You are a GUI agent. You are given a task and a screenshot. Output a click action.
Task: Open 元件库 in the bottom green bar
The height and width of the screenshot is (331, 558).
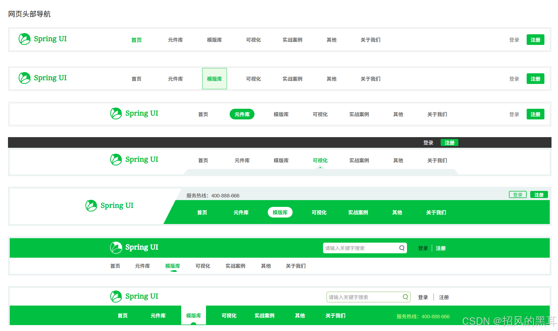point(158,316)
